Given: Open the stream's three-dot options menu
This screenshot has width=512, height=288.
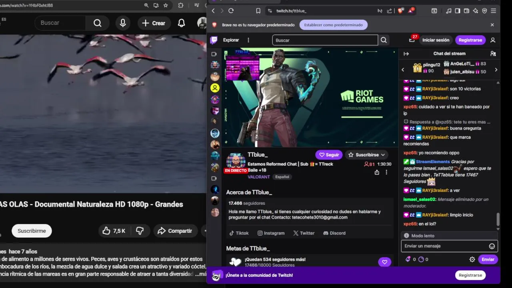Looking at the screenshot, I should click(386, 172).
